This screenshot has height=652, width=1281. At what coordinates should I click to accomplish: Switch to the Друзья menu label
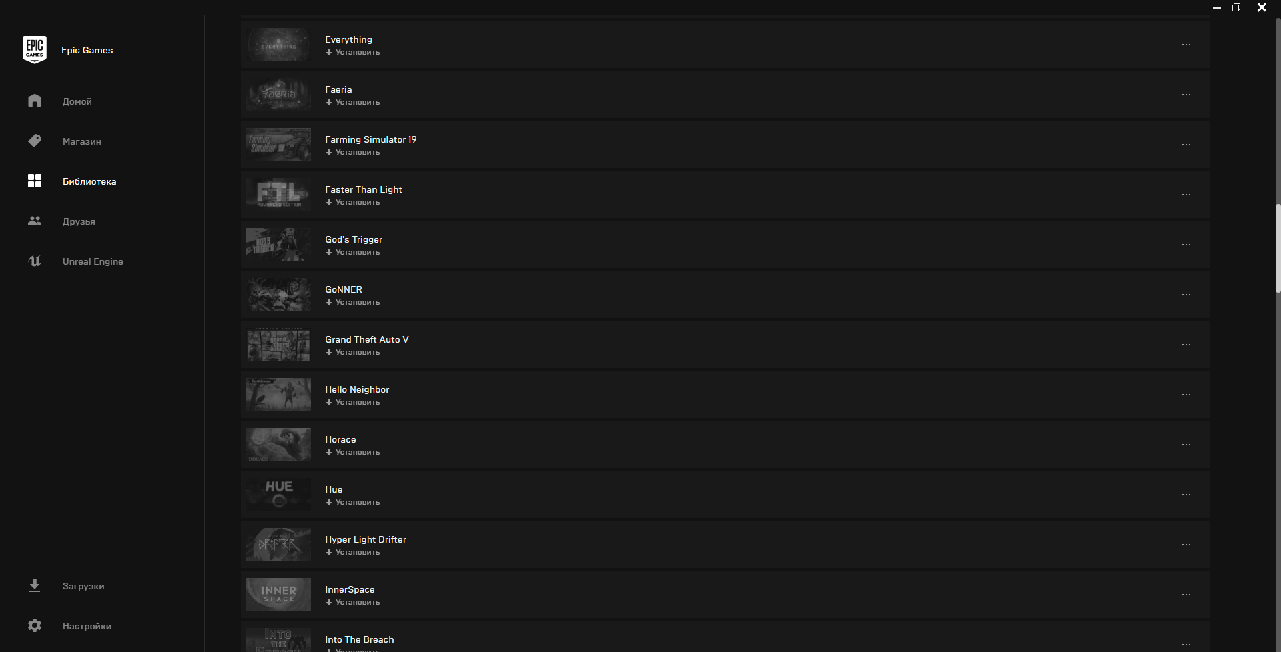tap(79, 221)
